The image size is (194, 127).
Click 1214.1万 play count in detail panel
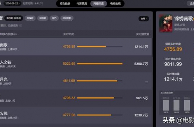click(x=173, y=79)
